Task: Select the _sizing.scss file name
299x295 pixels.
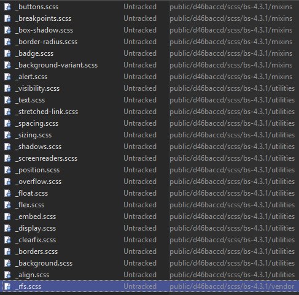Action: (x=34, y=135)
